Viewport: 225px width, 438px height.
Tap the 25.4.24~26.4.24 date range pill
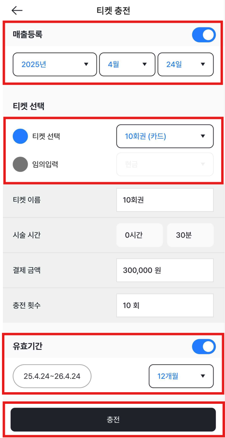(52, 376)
